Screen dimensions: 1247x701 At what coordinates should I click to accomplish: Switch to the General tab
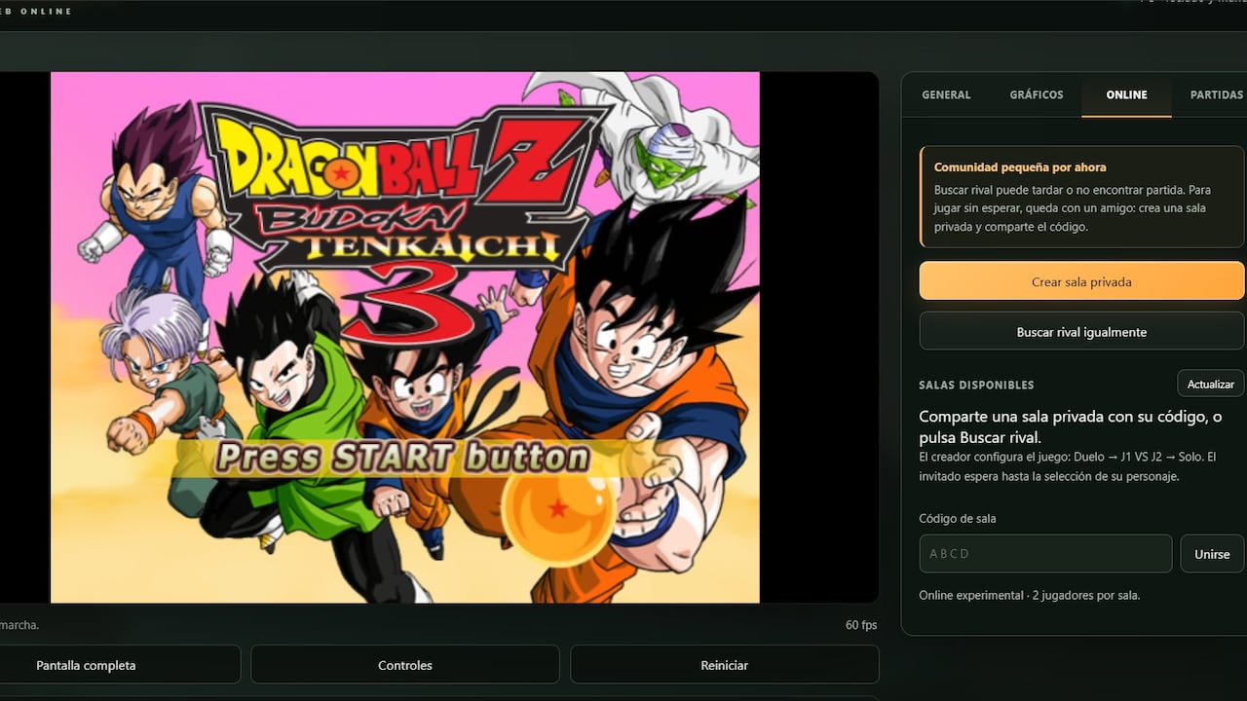(x=946, y=94)
